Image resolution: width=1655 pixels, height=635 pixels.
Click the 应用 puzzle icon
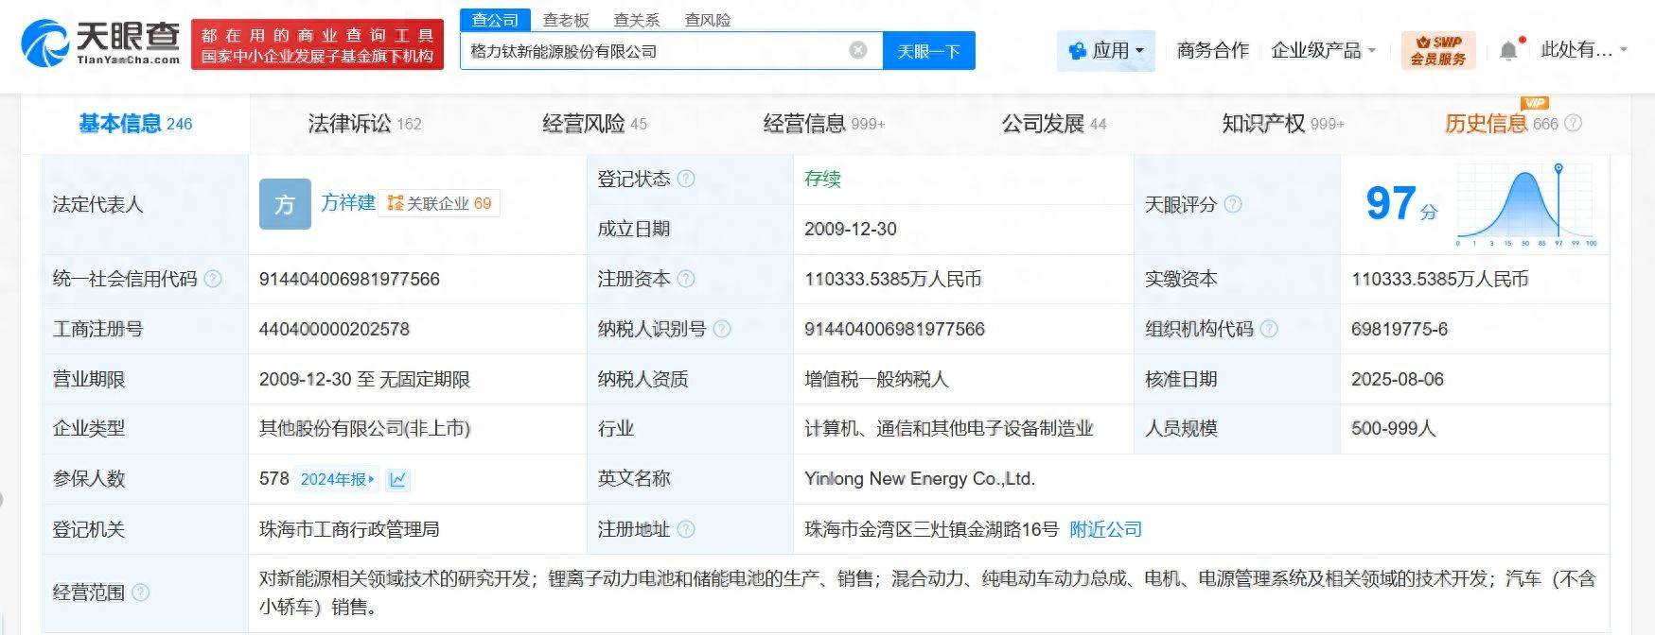[x=1077, y=51]
